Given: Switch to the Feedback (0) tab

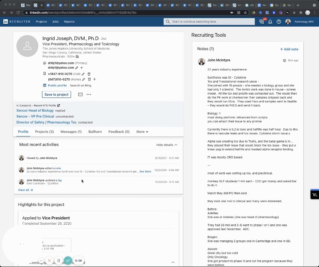Looking at the screenshot, I should coord(119,132).
